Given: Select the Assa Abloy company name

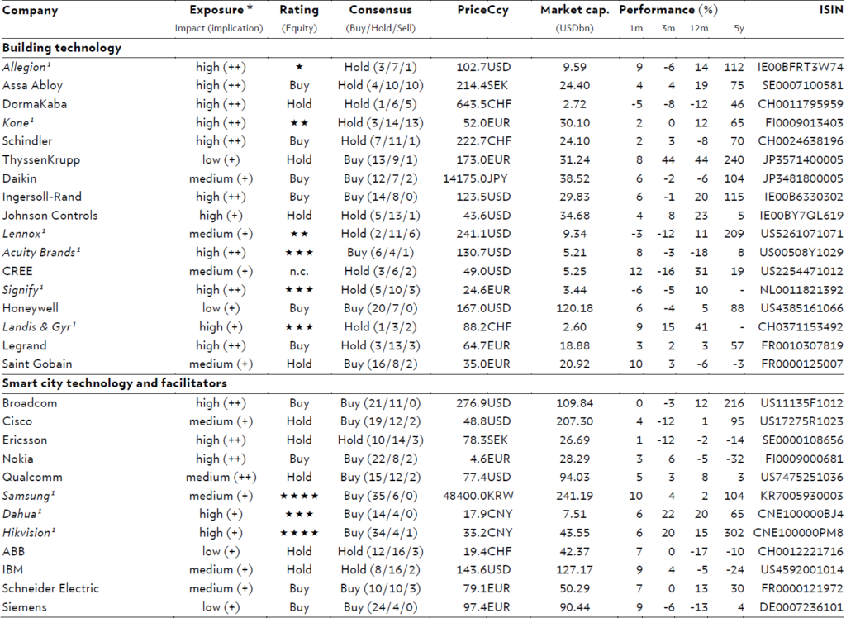Looking at the screenshot, I should pos(32,85).
